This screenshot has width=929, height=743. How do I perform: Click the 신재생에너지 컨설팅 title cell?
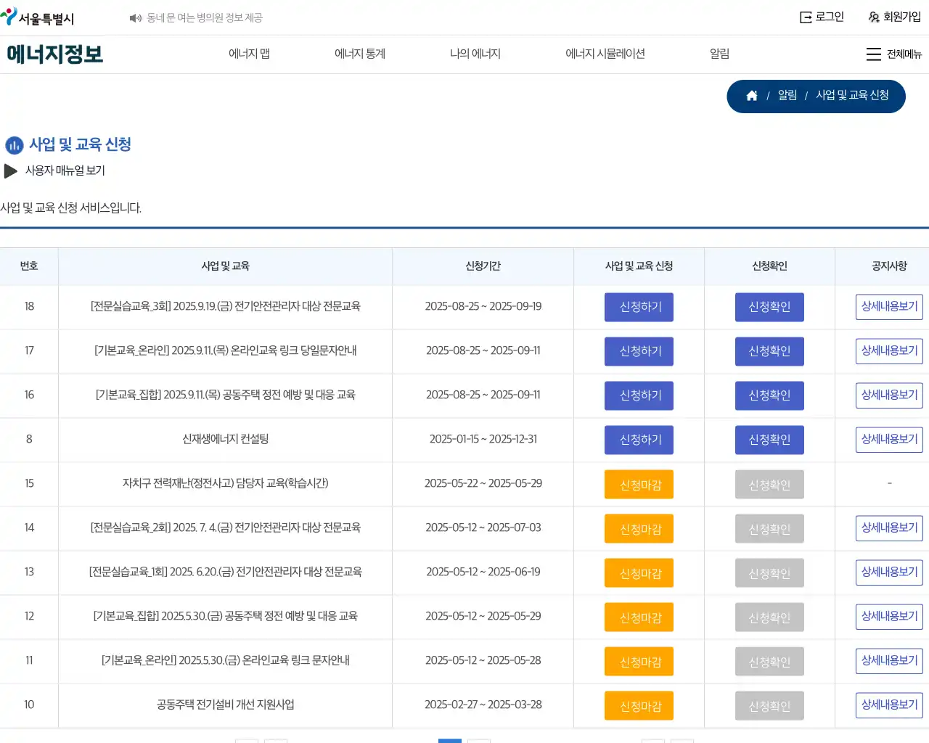(225, 439)
